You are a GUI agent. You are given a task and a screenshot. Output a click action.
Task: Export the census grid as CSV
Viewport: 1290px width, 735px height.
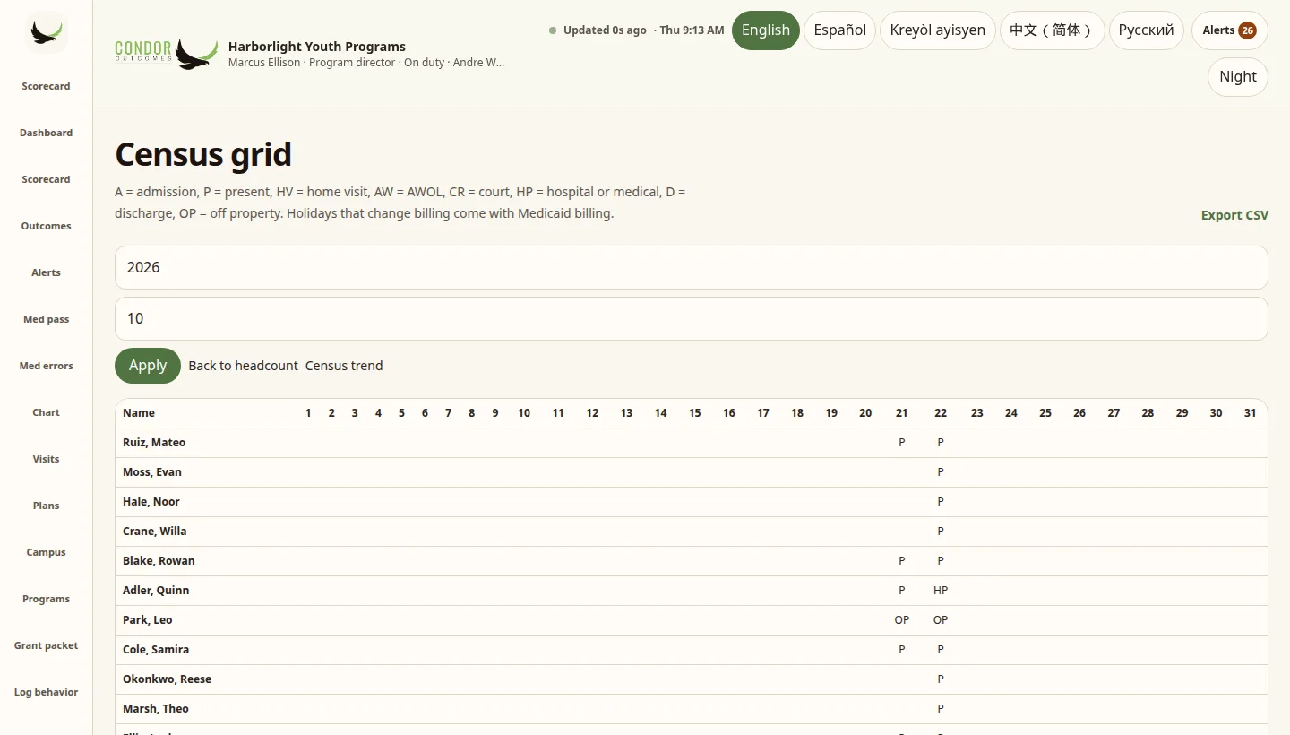pyautogui.click(x=1234, y=215)
